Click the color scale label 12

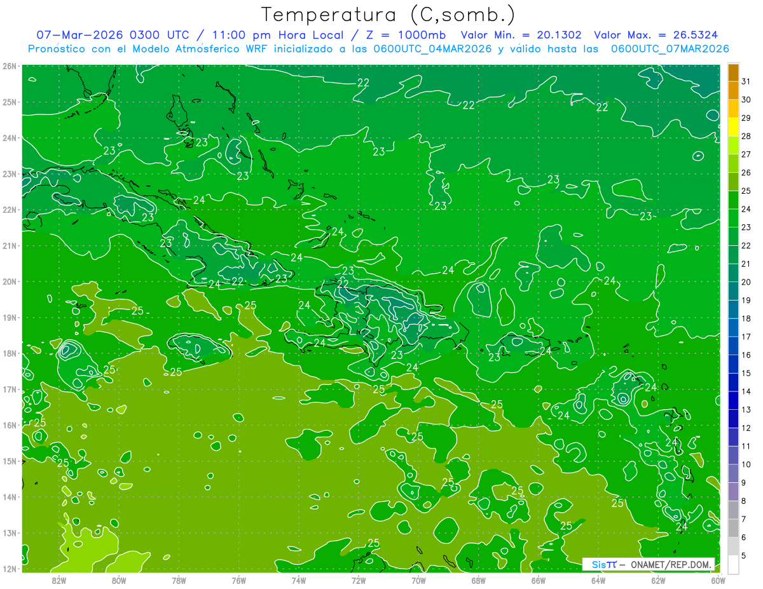[x=746, y=428]
